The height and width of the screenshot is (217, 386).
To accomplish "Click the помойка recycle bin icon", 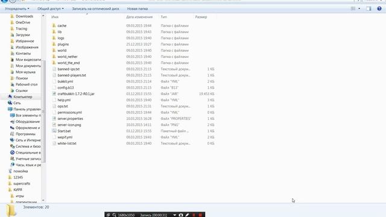I will point(10,171).
